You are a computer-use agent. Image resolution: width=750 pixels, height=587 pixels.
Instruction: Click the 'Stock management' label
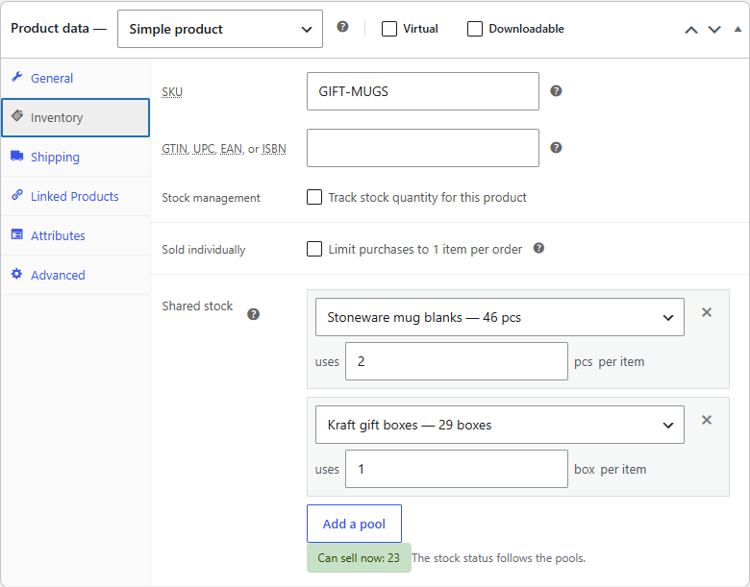211,198
